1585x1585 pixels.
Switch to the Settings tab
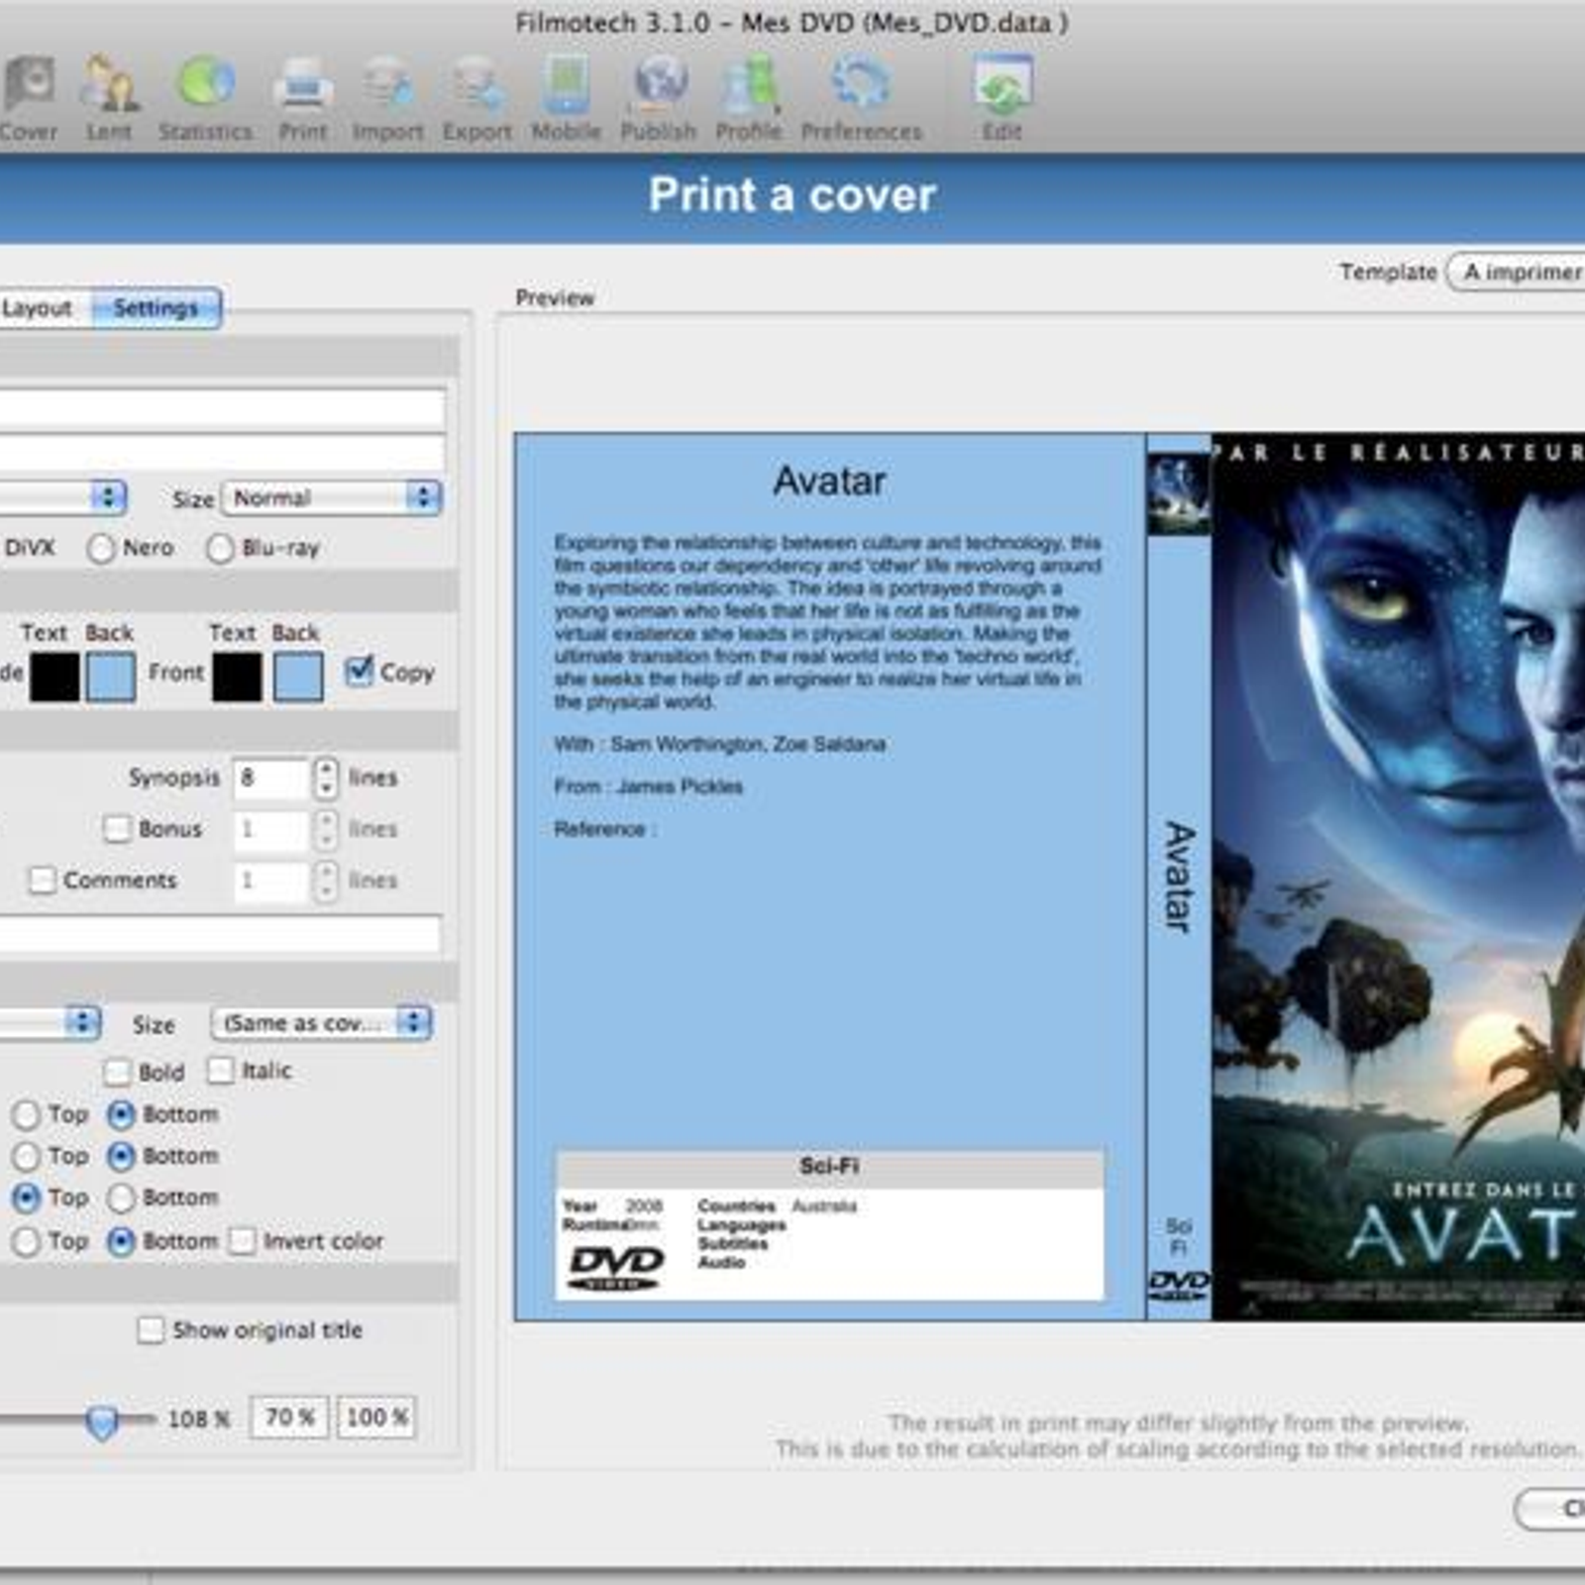[156, 308]
